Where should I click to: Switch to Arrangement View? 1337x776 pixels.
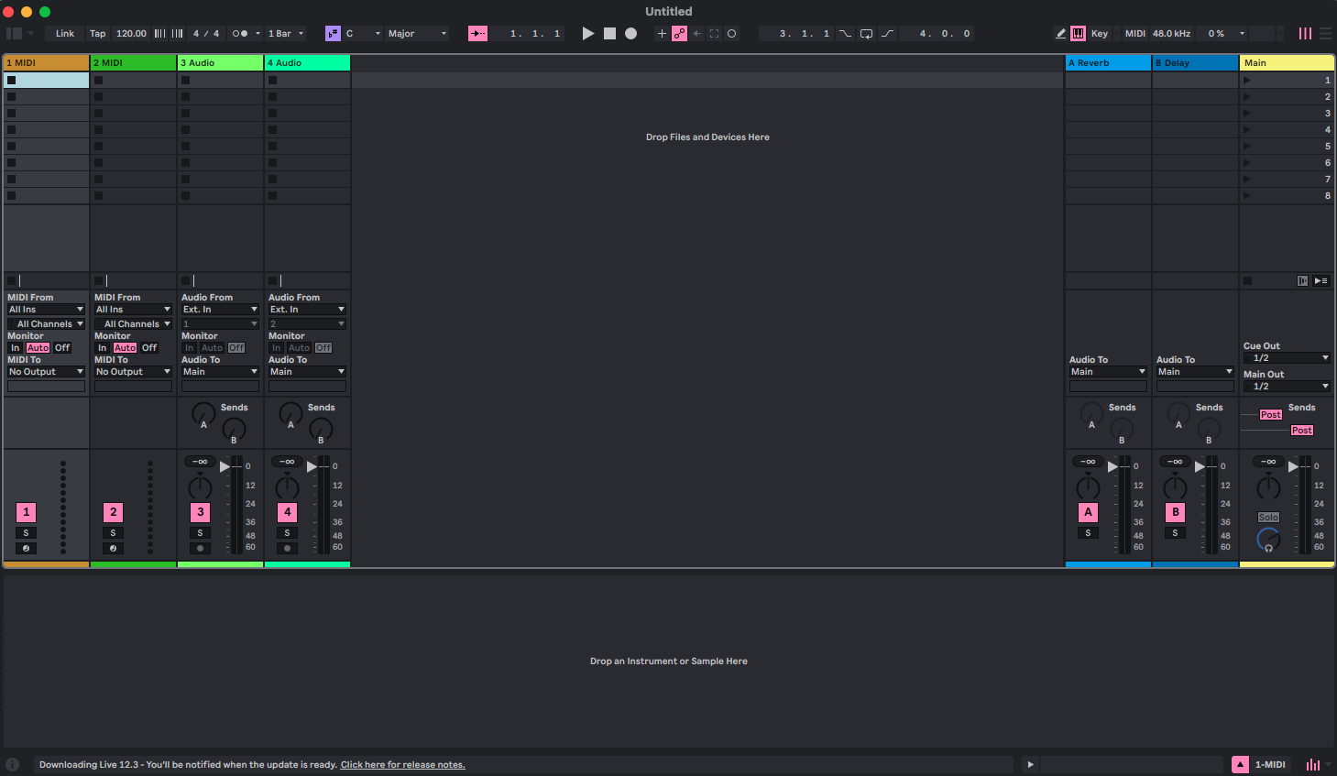point(1325,33)
